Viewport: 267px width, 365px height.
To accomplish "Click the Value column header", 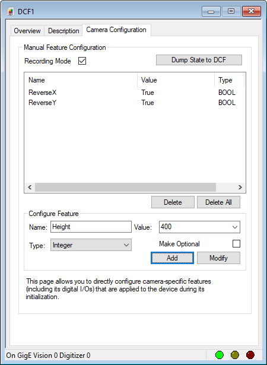I will click(x=176, y=80).
